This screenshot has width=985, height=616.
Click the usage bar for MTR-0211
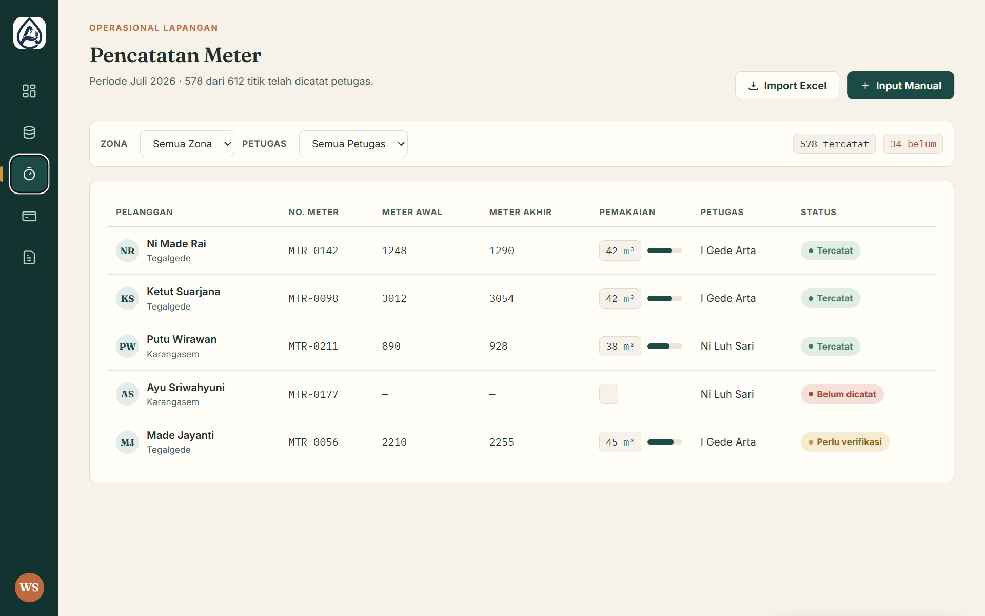(665, 346)
